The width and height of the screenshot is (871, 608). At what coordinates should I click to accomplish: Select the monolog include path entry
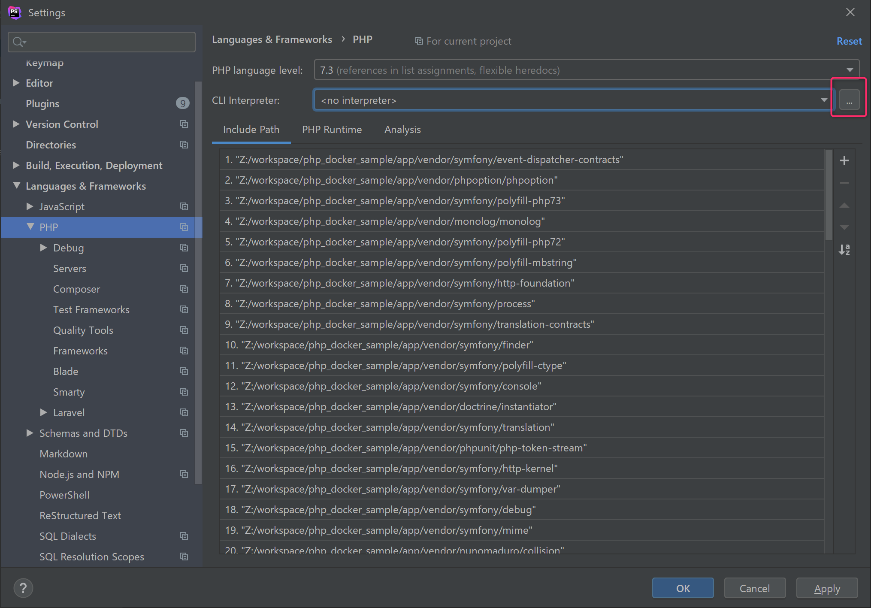click(385, 221)
